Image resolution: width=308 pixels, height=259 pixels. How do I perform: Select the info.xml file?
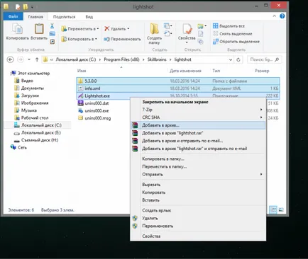pos(178,88)
